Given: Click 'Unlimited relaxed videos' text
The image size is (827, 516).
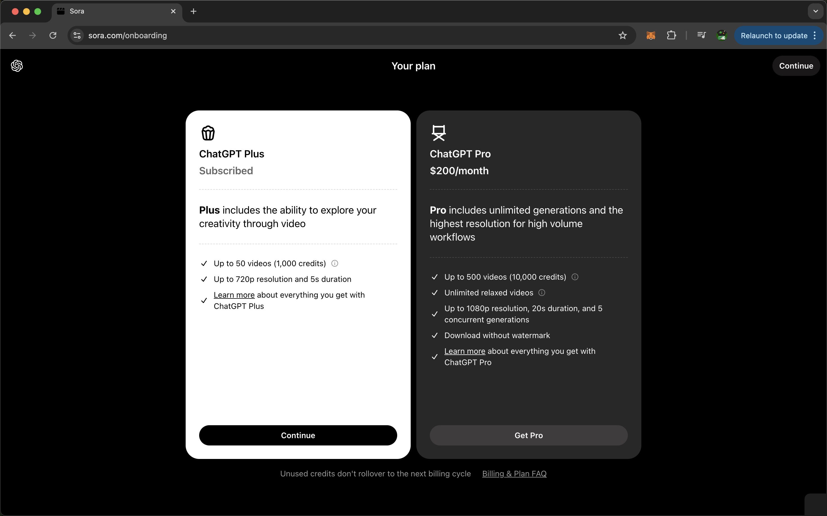Looking at the screenshot, I should [x=489, y=293].
